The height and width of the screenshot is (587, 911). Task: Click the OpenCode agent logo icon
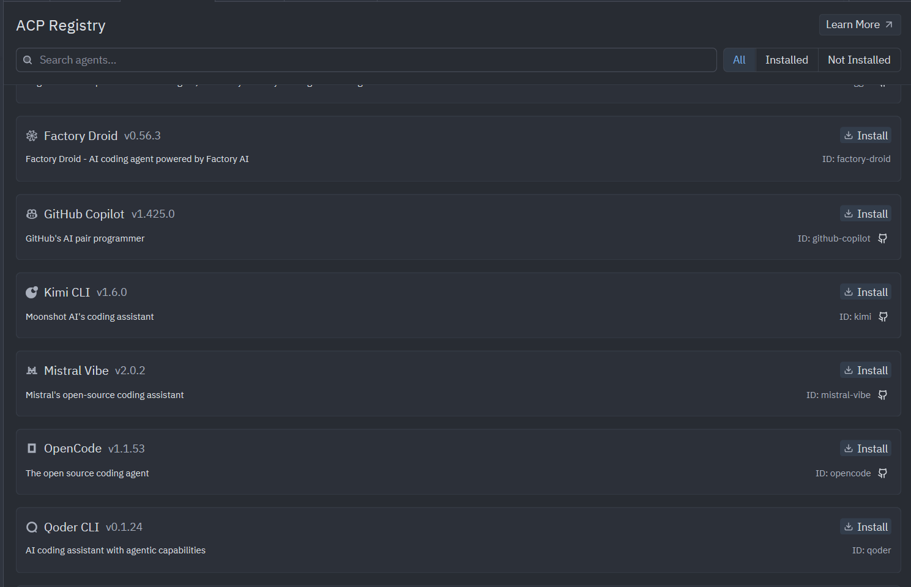(x=32, y=449)
